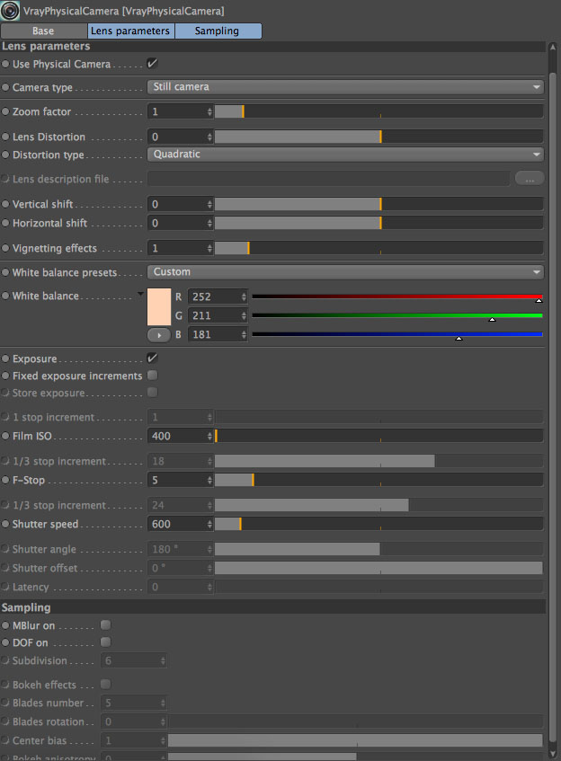Image resolution: width=561 pixels, height=761 pixels.
Task: Open the Distortion type dropdown
Action: pyautogui.click(x=345, y=155)
